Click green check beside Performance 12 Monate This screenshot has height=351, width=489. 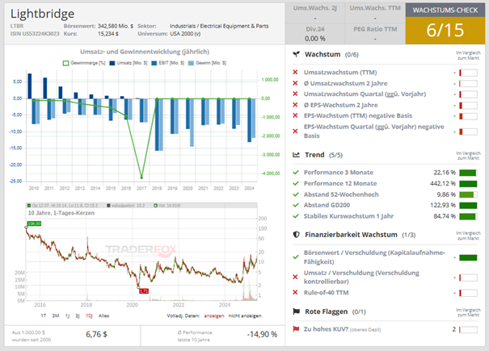296,183
